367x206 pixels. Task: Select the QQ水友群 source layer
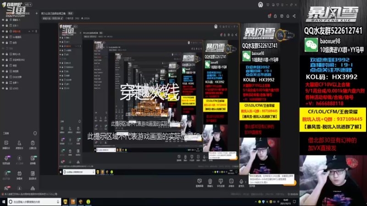[20, 77]
